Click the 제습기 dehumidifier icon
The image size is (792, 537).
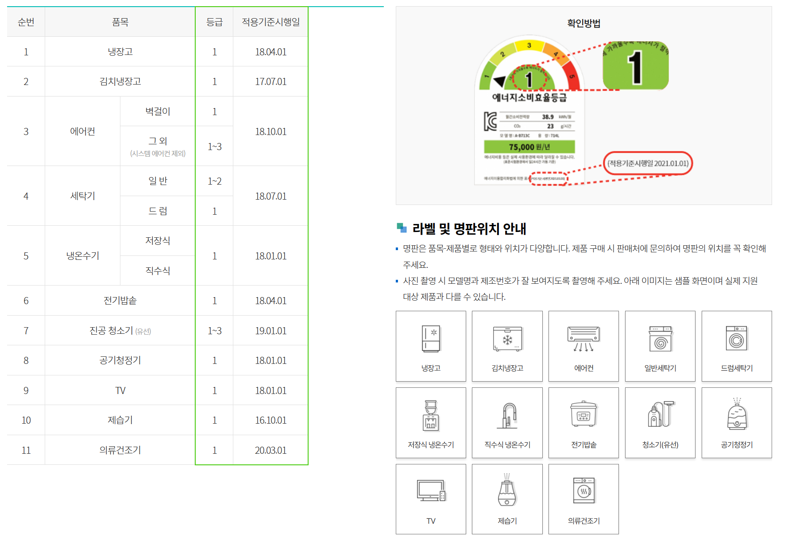click(x=507, y=498)
